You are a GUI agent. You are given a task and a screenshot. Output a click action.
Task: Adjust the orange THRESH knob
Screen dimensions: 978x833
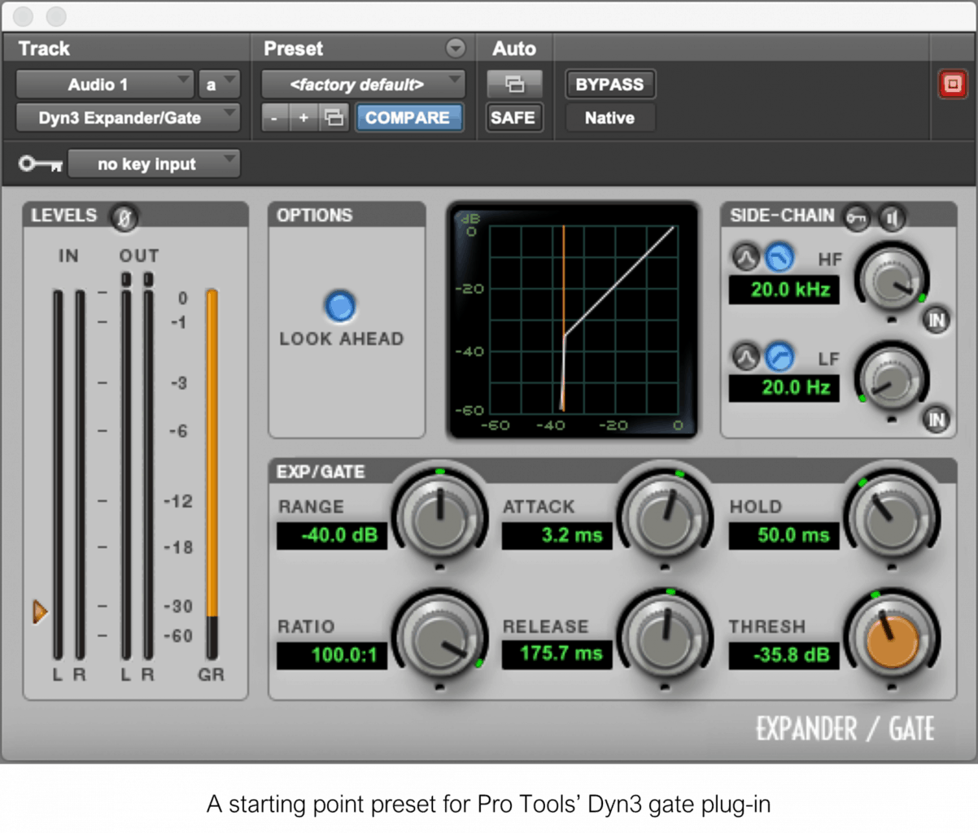(893, 641)
